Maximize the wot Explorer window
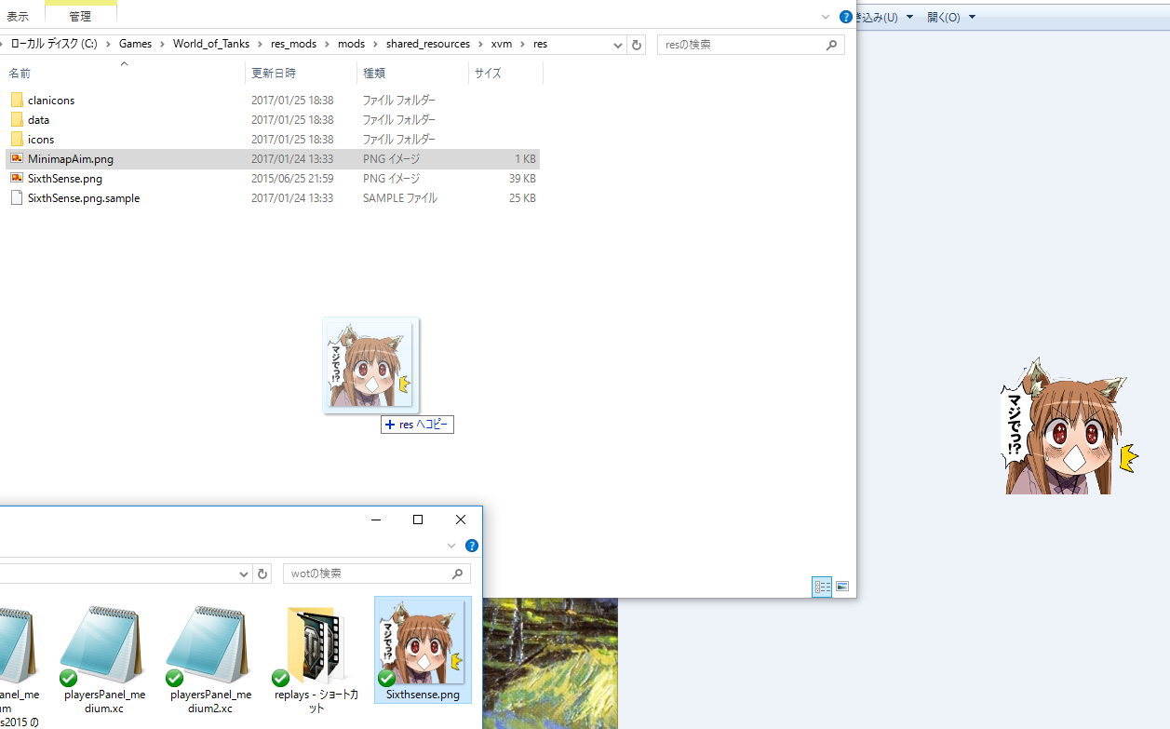The image size is (1170, 729). tap(418, 520)
